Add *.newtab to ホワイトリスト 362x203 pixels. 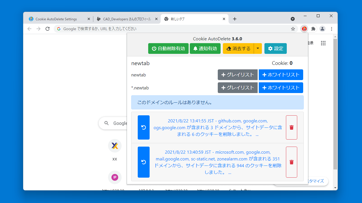[281, 88]
